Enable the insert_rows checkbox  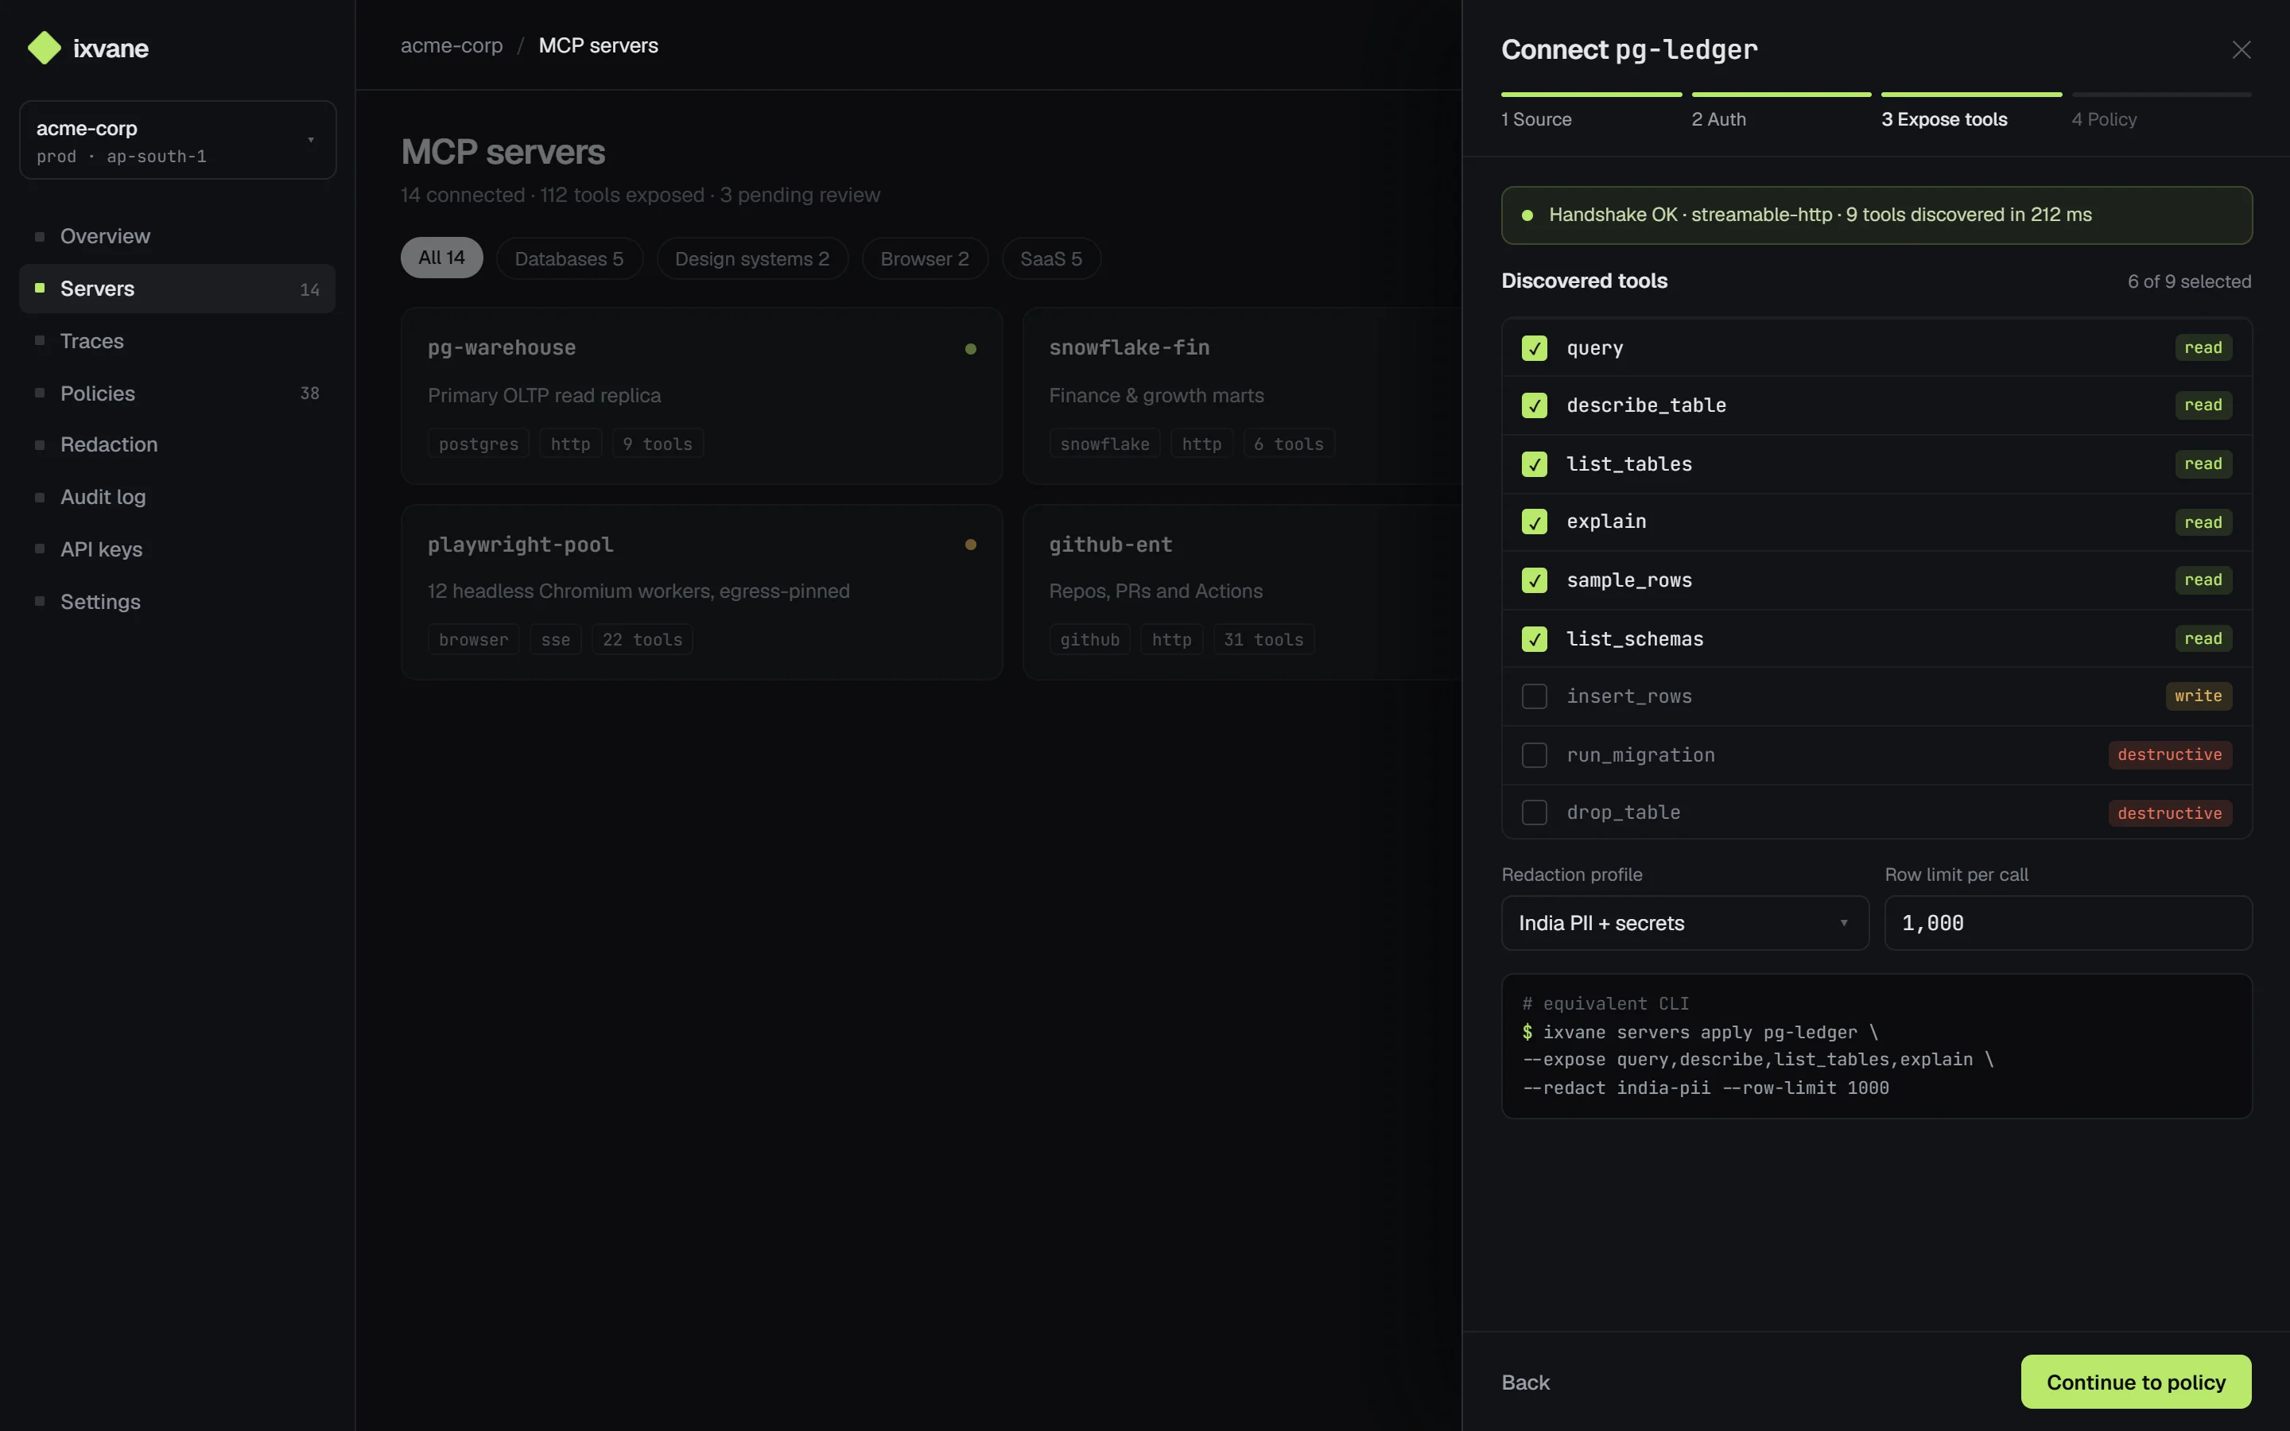1534,696
